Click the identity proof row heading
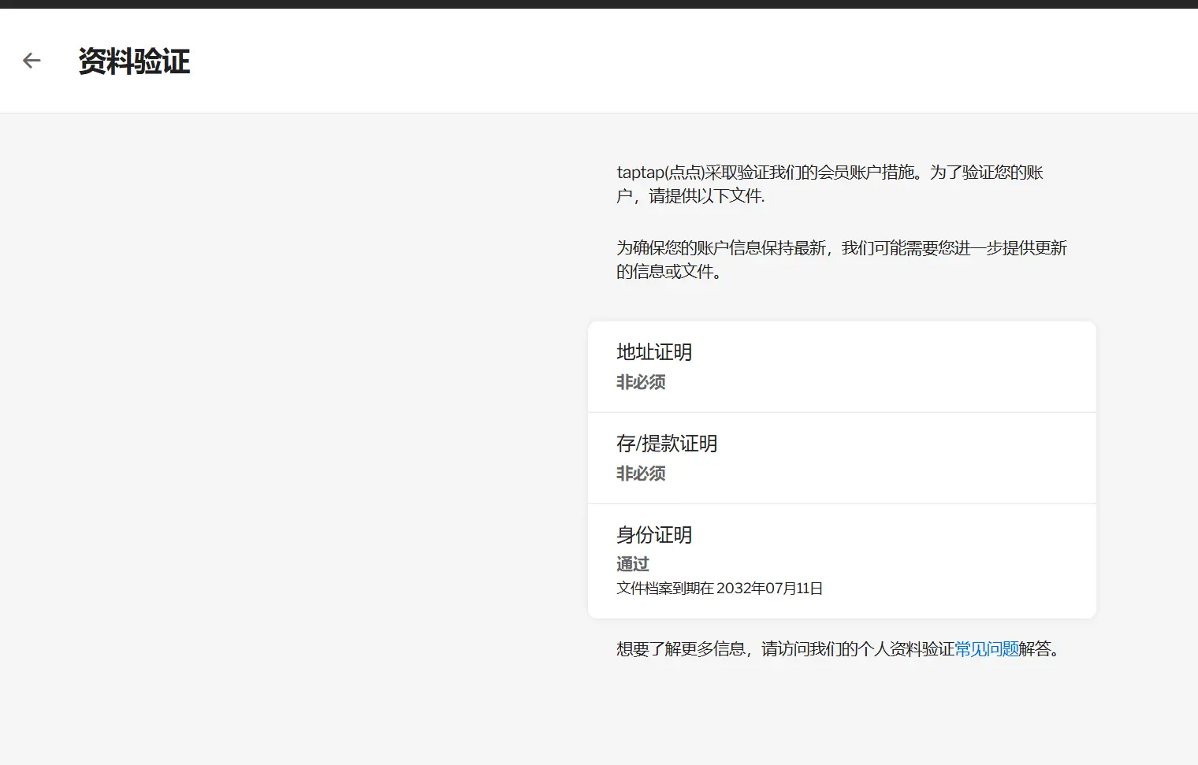 [653, 535]
